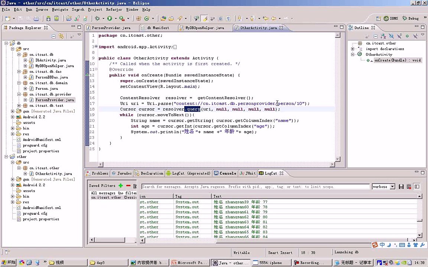Screen dimensions: 428x267
Task: Click the Android SDK Manager toolbar icon
Action: point(48,19)
